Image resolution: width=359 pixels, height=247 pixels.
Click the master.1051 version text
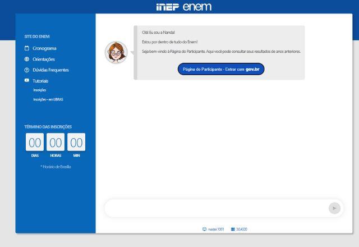216,229
